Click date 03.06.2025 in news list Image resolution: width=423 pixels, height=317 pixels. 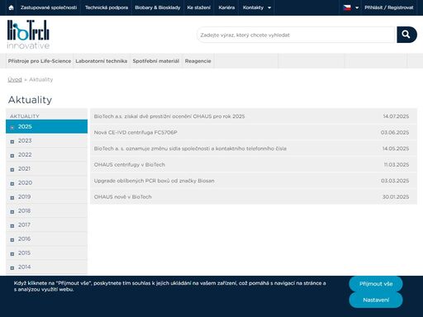tap(395, 132)
